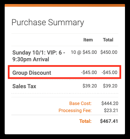Image resolution: width=130 pixels, height=139 pixels.
Task: Click the Processing Fee label
Action: 75,110
